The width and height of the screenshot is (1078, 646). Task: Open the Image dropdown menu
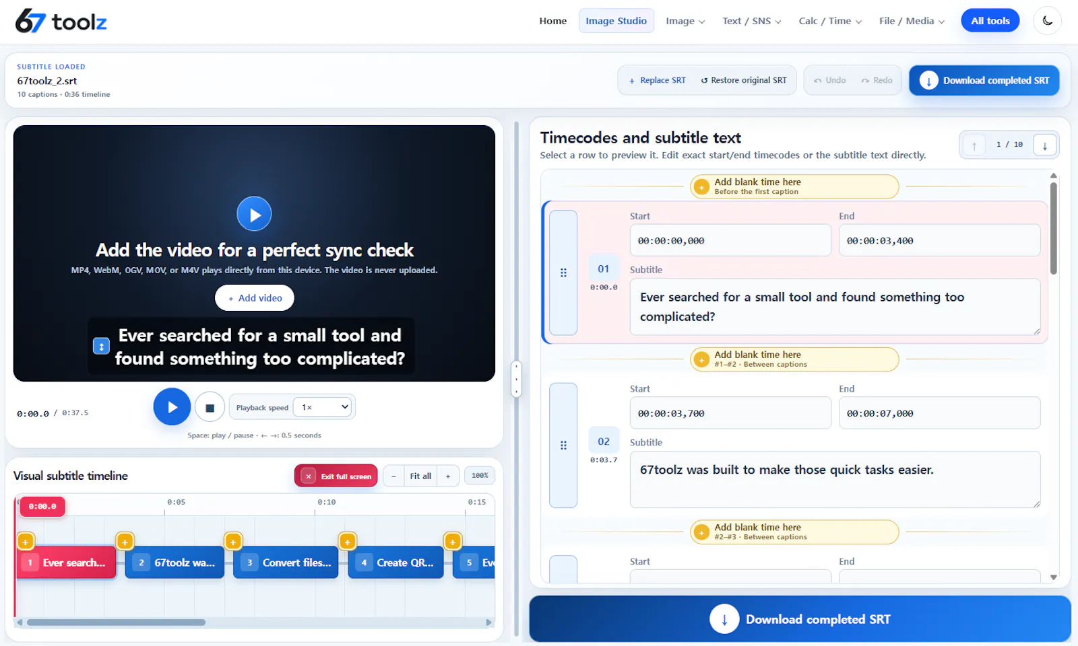(685, 21)
